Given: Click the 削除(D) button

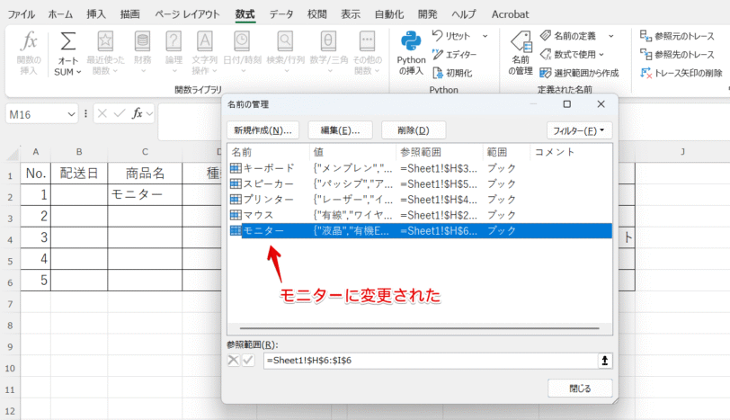Looking at the screenshot, I should (x=414, y=130).
